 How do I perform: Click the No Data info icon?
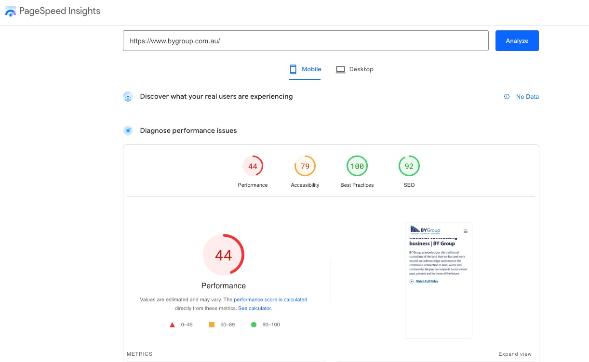pos(507,97)
